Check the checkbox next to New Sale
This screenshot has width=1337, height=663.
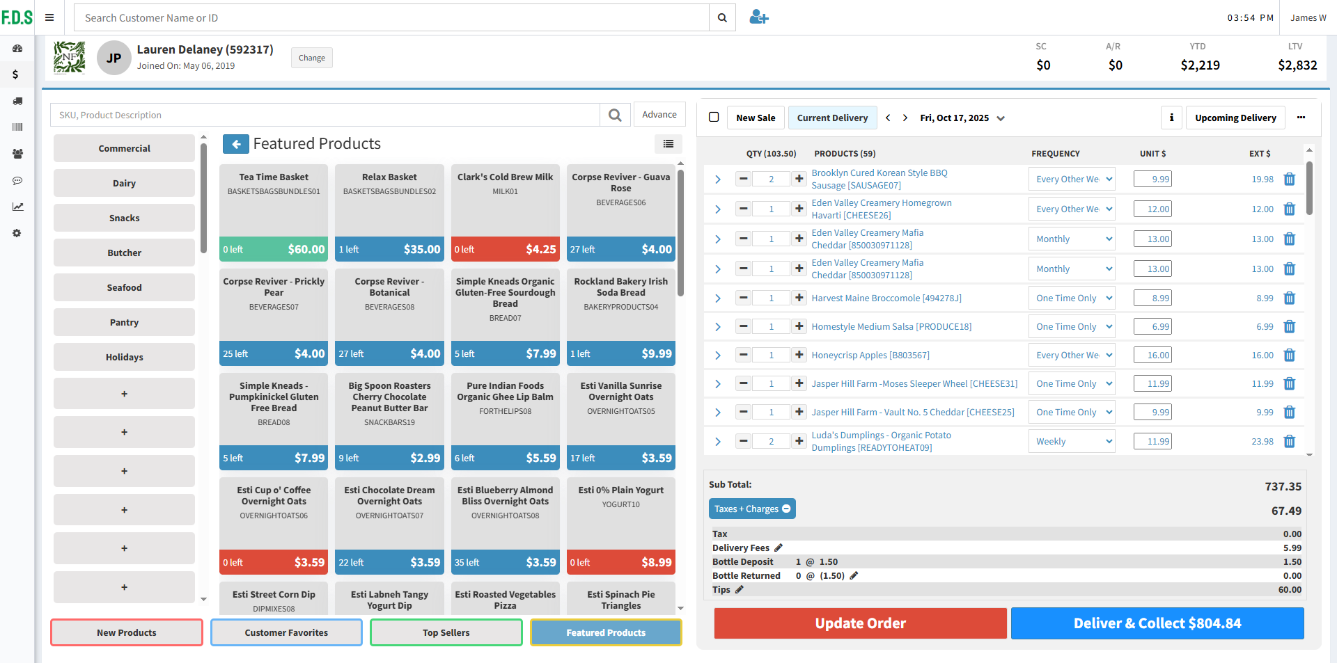pyautogui.click(x=714, y=118)
